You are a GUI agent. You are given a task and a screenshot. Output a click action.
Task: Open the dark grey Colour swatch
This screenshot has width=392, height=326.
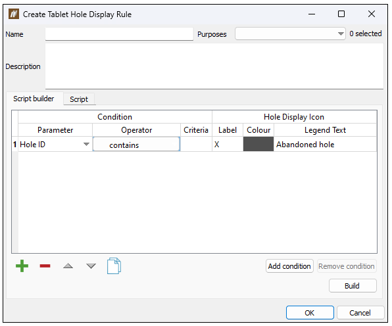tap(258, 144)
